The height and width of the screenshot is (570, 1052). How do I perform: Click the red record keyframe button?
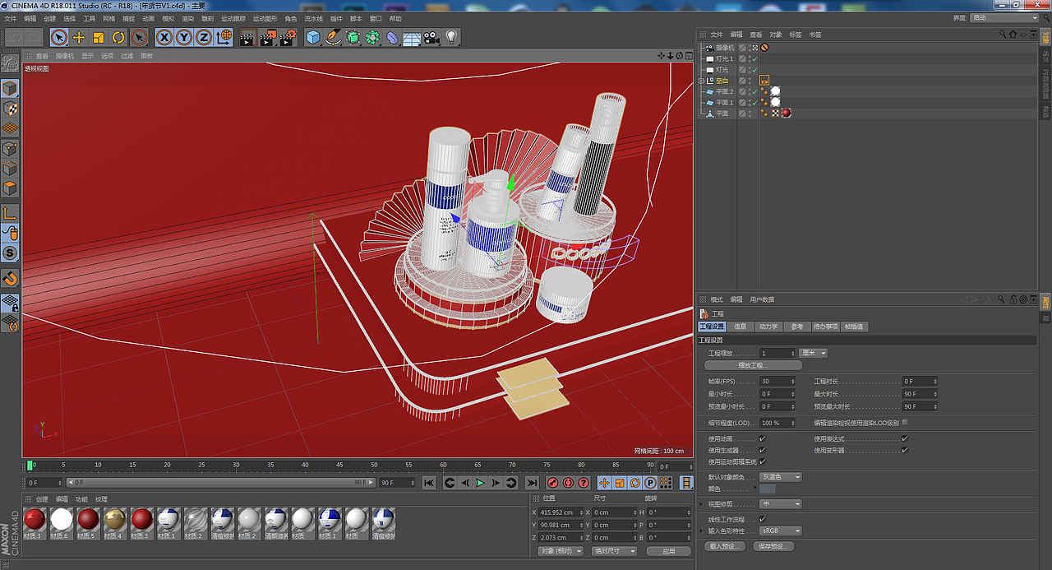pyautogui.click(x=553, y=483)
